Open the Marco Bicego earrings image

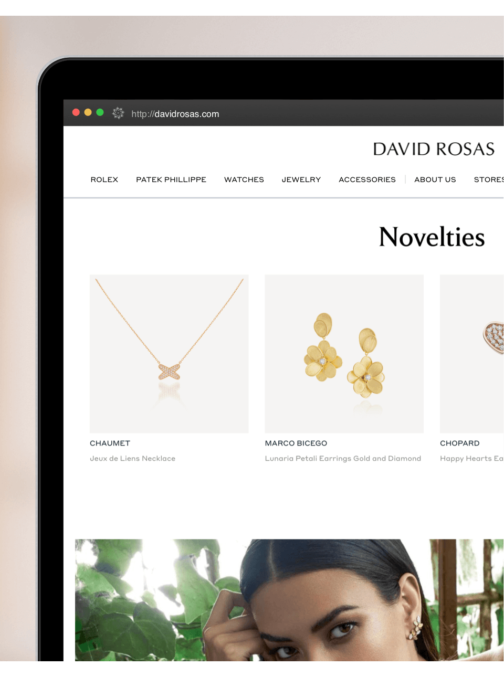(344, 354)
